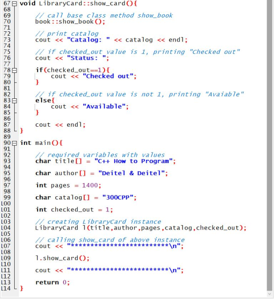Click the string "Catalog: "
The image size is (274, 299).
pyautogui.click(x=88, y=40)
